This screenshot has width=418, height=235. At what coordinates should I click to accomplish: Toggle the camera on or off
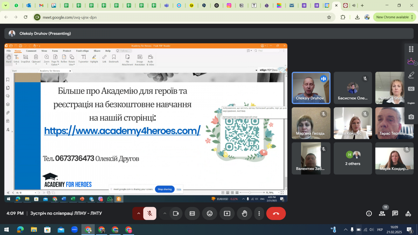pyautogui.click(x=176, y=213)
